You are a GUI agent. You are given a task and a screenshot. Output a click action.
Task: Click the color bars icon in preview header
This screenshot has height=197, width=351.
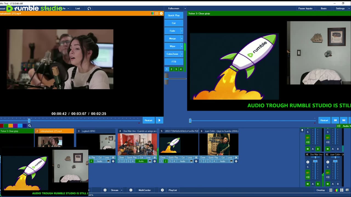tap(152, 13)
